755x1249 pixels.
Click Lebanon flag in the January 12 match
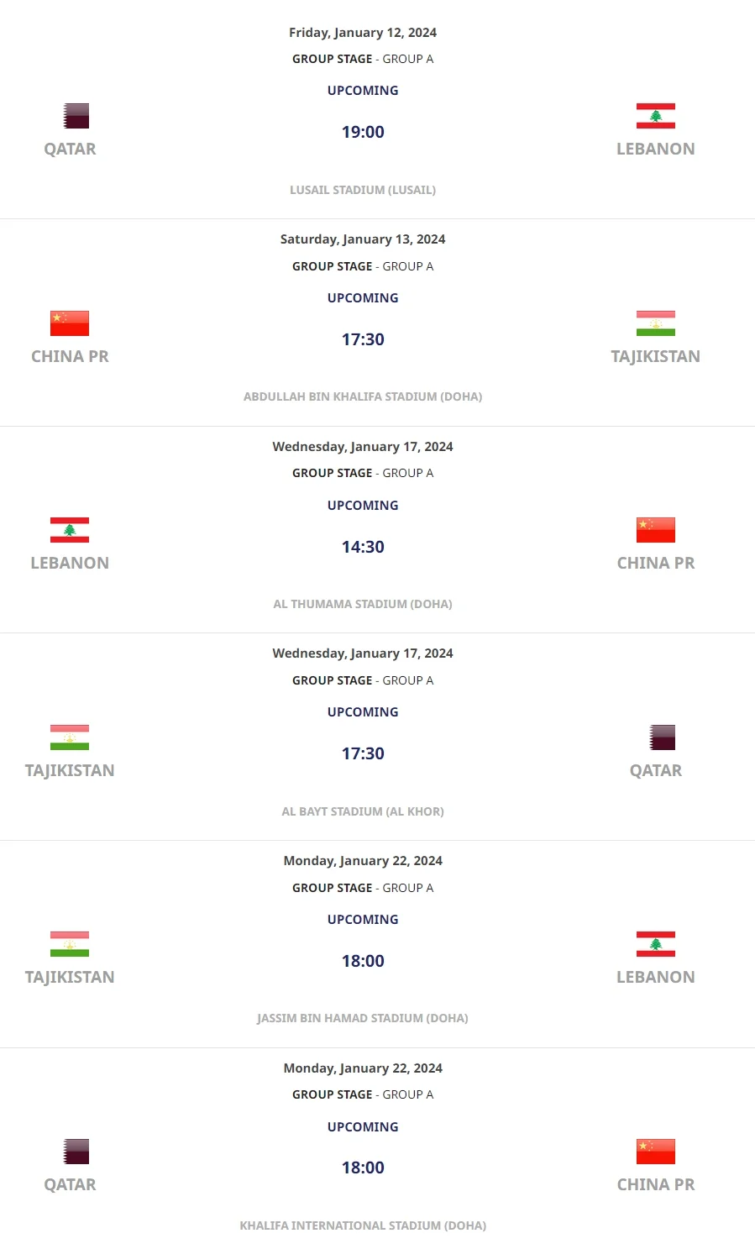click(x=655, y=116)
